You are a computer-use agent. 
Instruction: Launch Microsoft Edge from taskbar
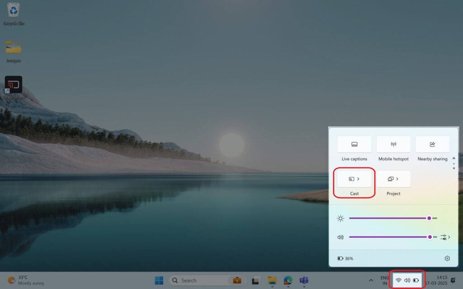[x=288, y=280]
